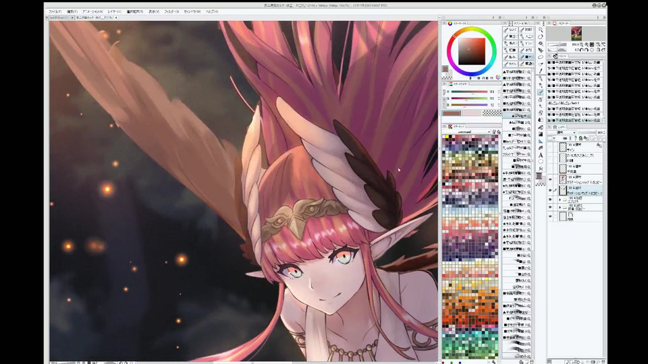648x364 pixels.
Task: Click the レイヤー panel tab
Action: [x=560, y=127]
